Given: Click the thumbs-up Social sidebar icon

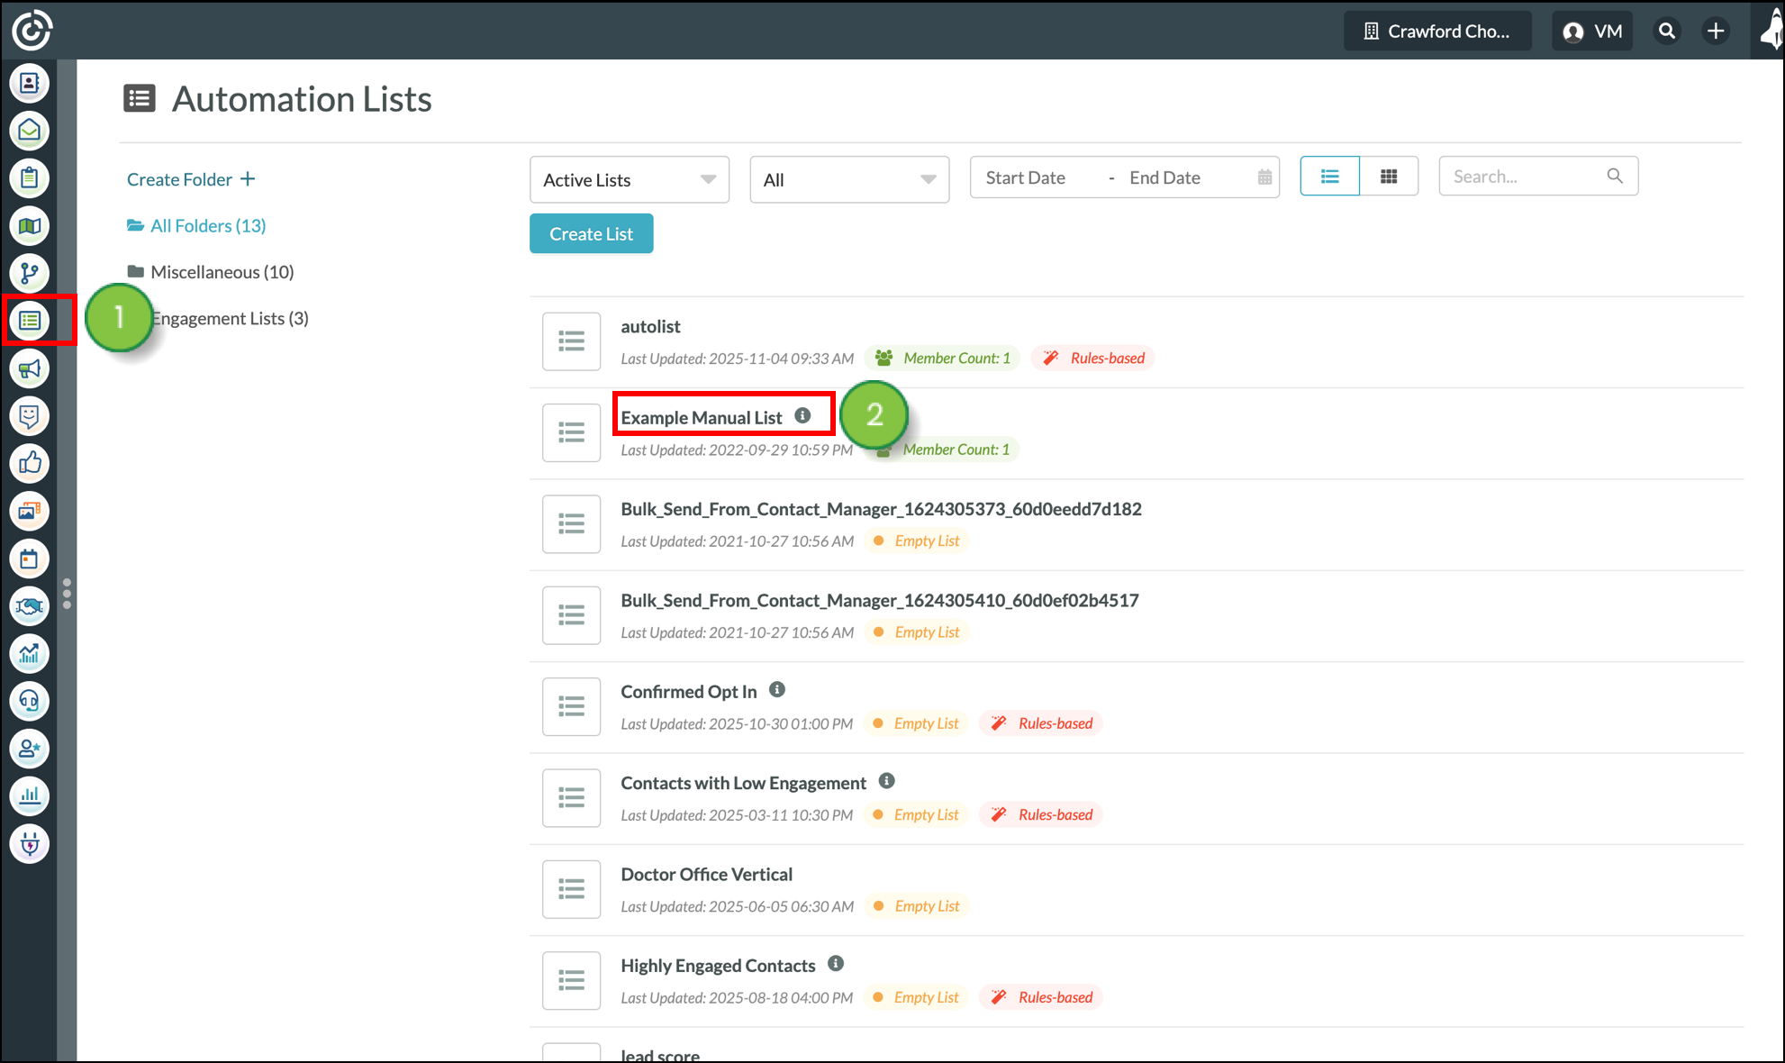Looking at the screenshot, I should tap(30, 463).
